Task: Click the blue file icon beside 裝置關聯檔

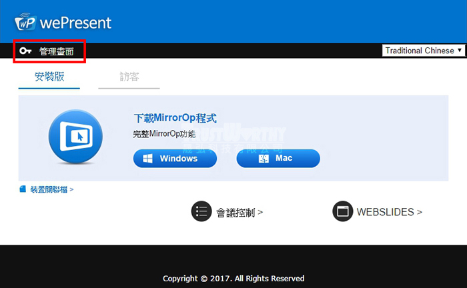Action: (x=23, y=189)
